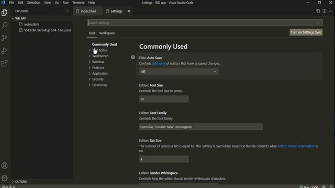Click Turn on Settings Sync button
Viewport: 335px width, 188px height.
point(306,32)
